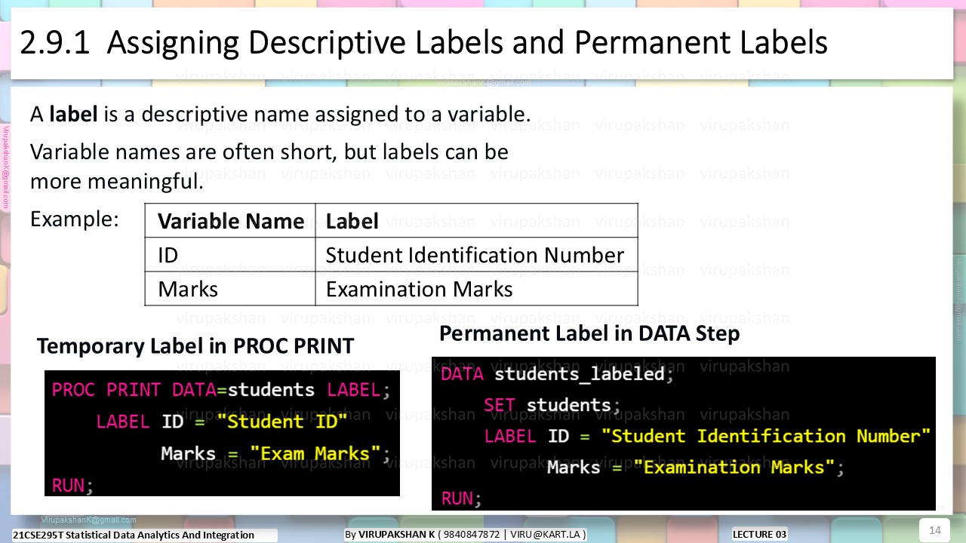Click the footer author text "By VIRUPAKSHAN K"
The width and height of the screenshot is (966, 543).
pos(390,534)
